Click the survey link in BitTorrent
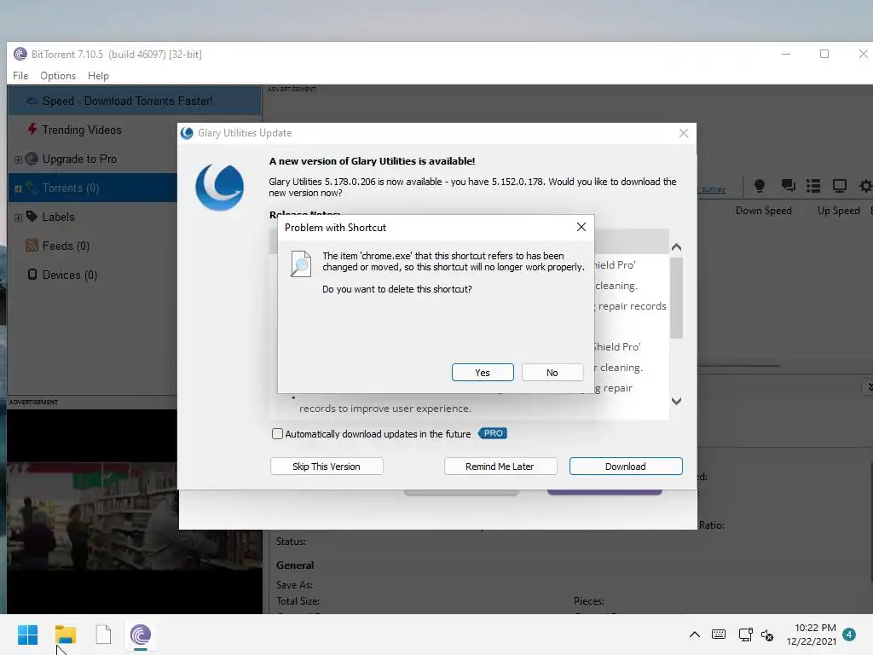This screenshot has height=655, width=873. click(x=714, y=189)
